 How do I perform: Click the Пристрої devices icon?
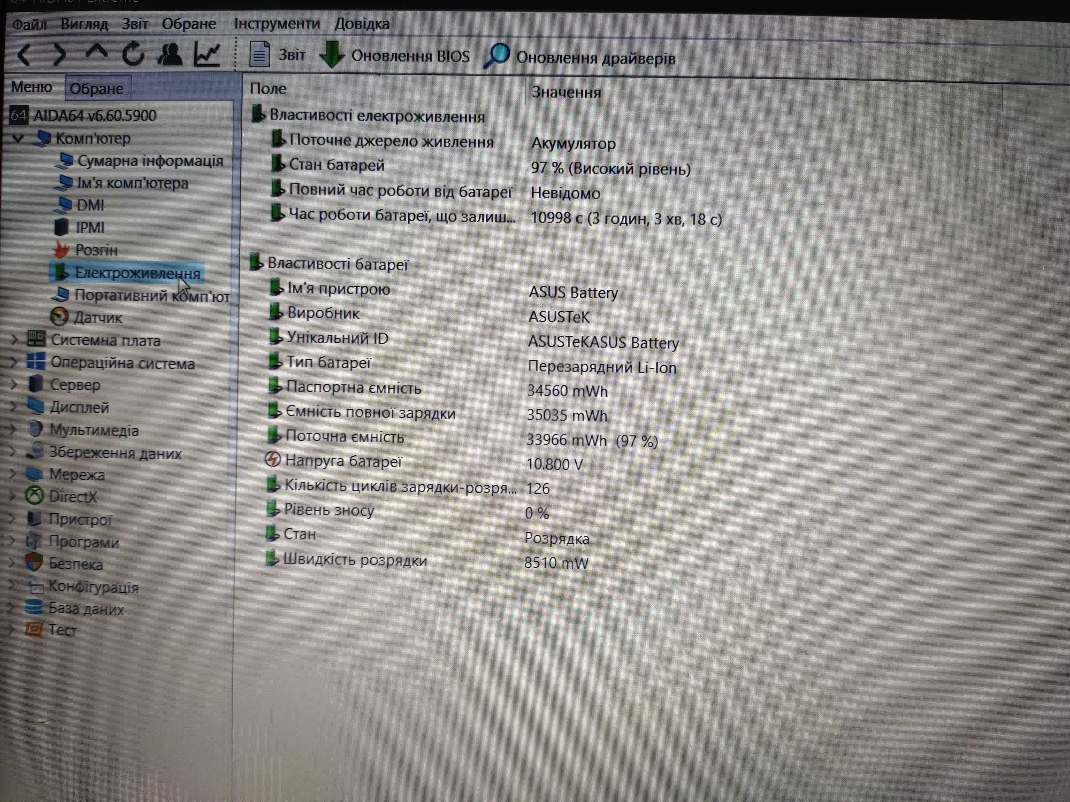[x=34, y=519]
